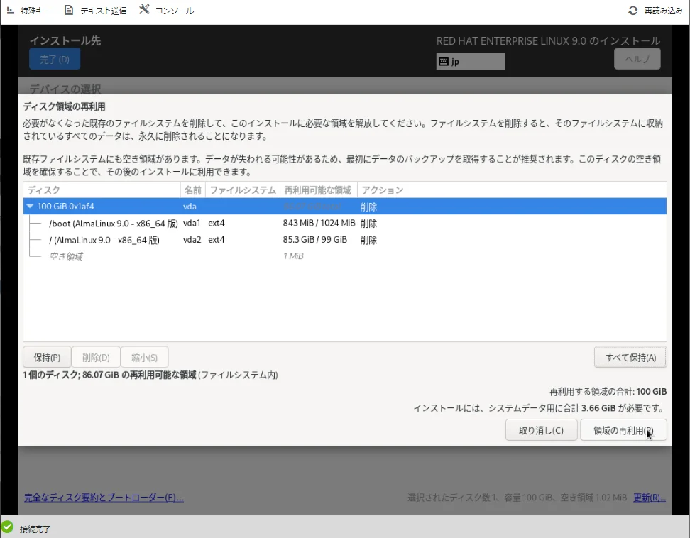Open 完全なディスク要約とブートローダー link
Screen dimensions: 690x538
[x=104, y=498]
